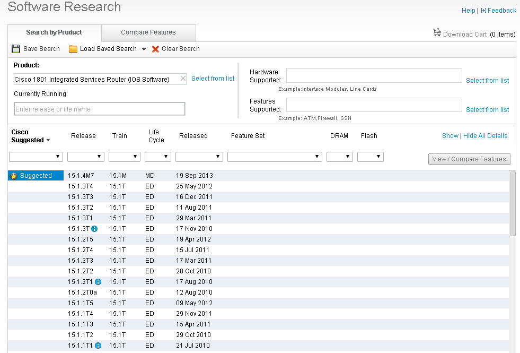Click the Save Search floppy disk icon

(16, 49)
